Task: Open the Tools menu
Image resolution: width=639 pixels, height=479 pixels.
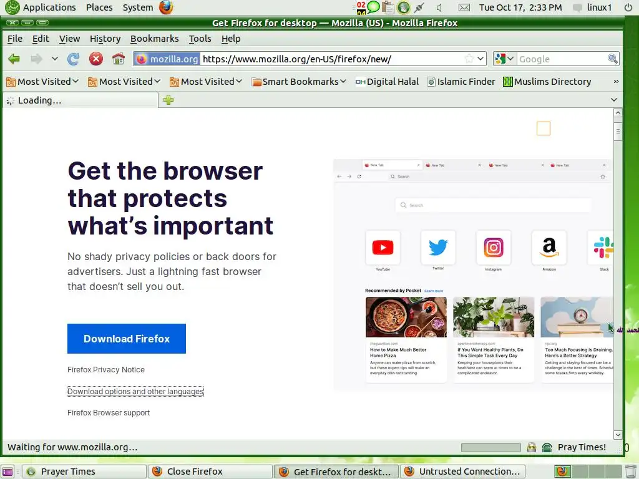Action: pos(200,39)
